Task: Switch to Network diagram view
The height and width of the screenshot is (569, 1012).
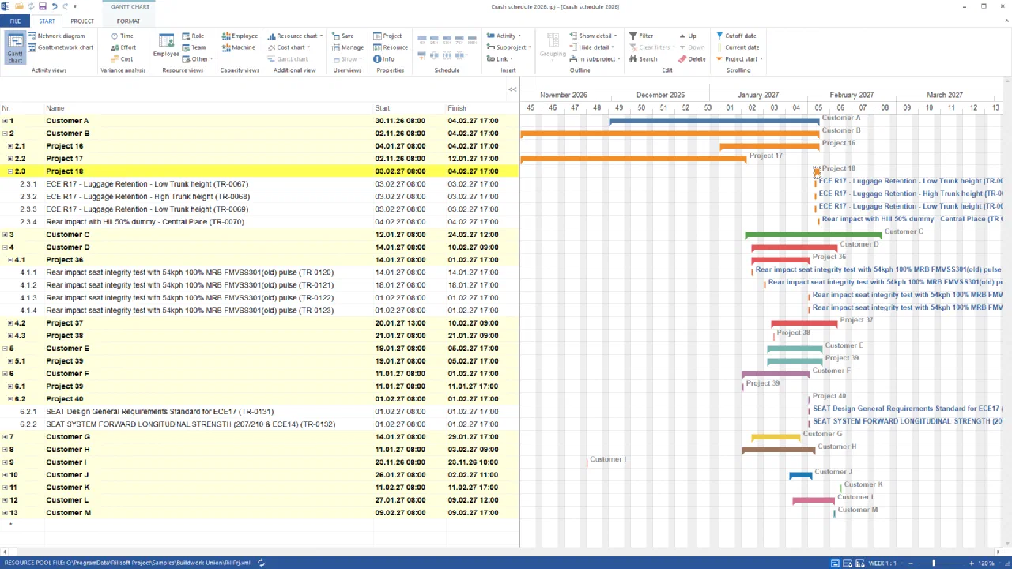Action: click(56, 36)
